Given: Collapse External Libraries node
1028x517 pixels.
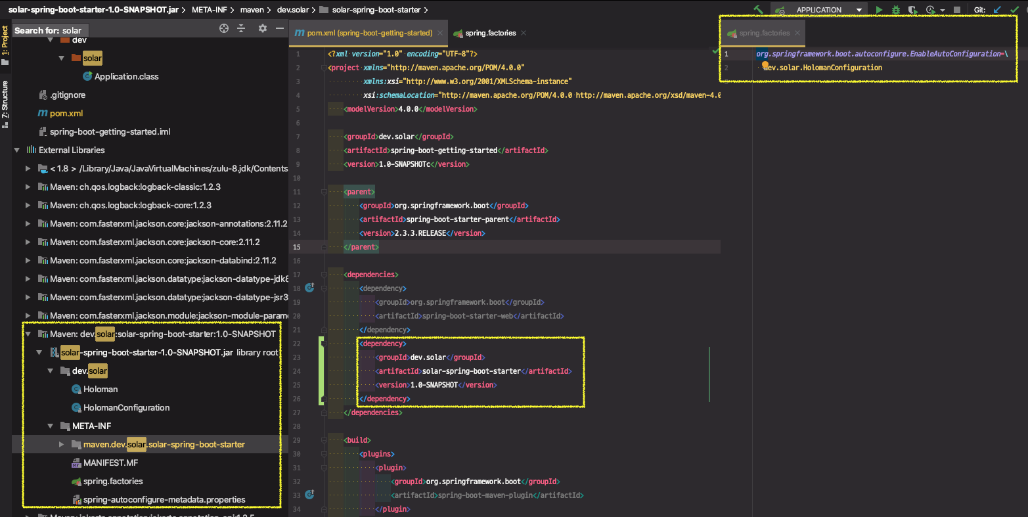Looking at the screenshot, I should [x=17, y=150].
